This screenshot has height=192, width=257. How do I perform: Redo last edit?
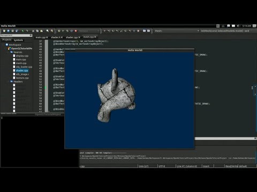(27, 31)
